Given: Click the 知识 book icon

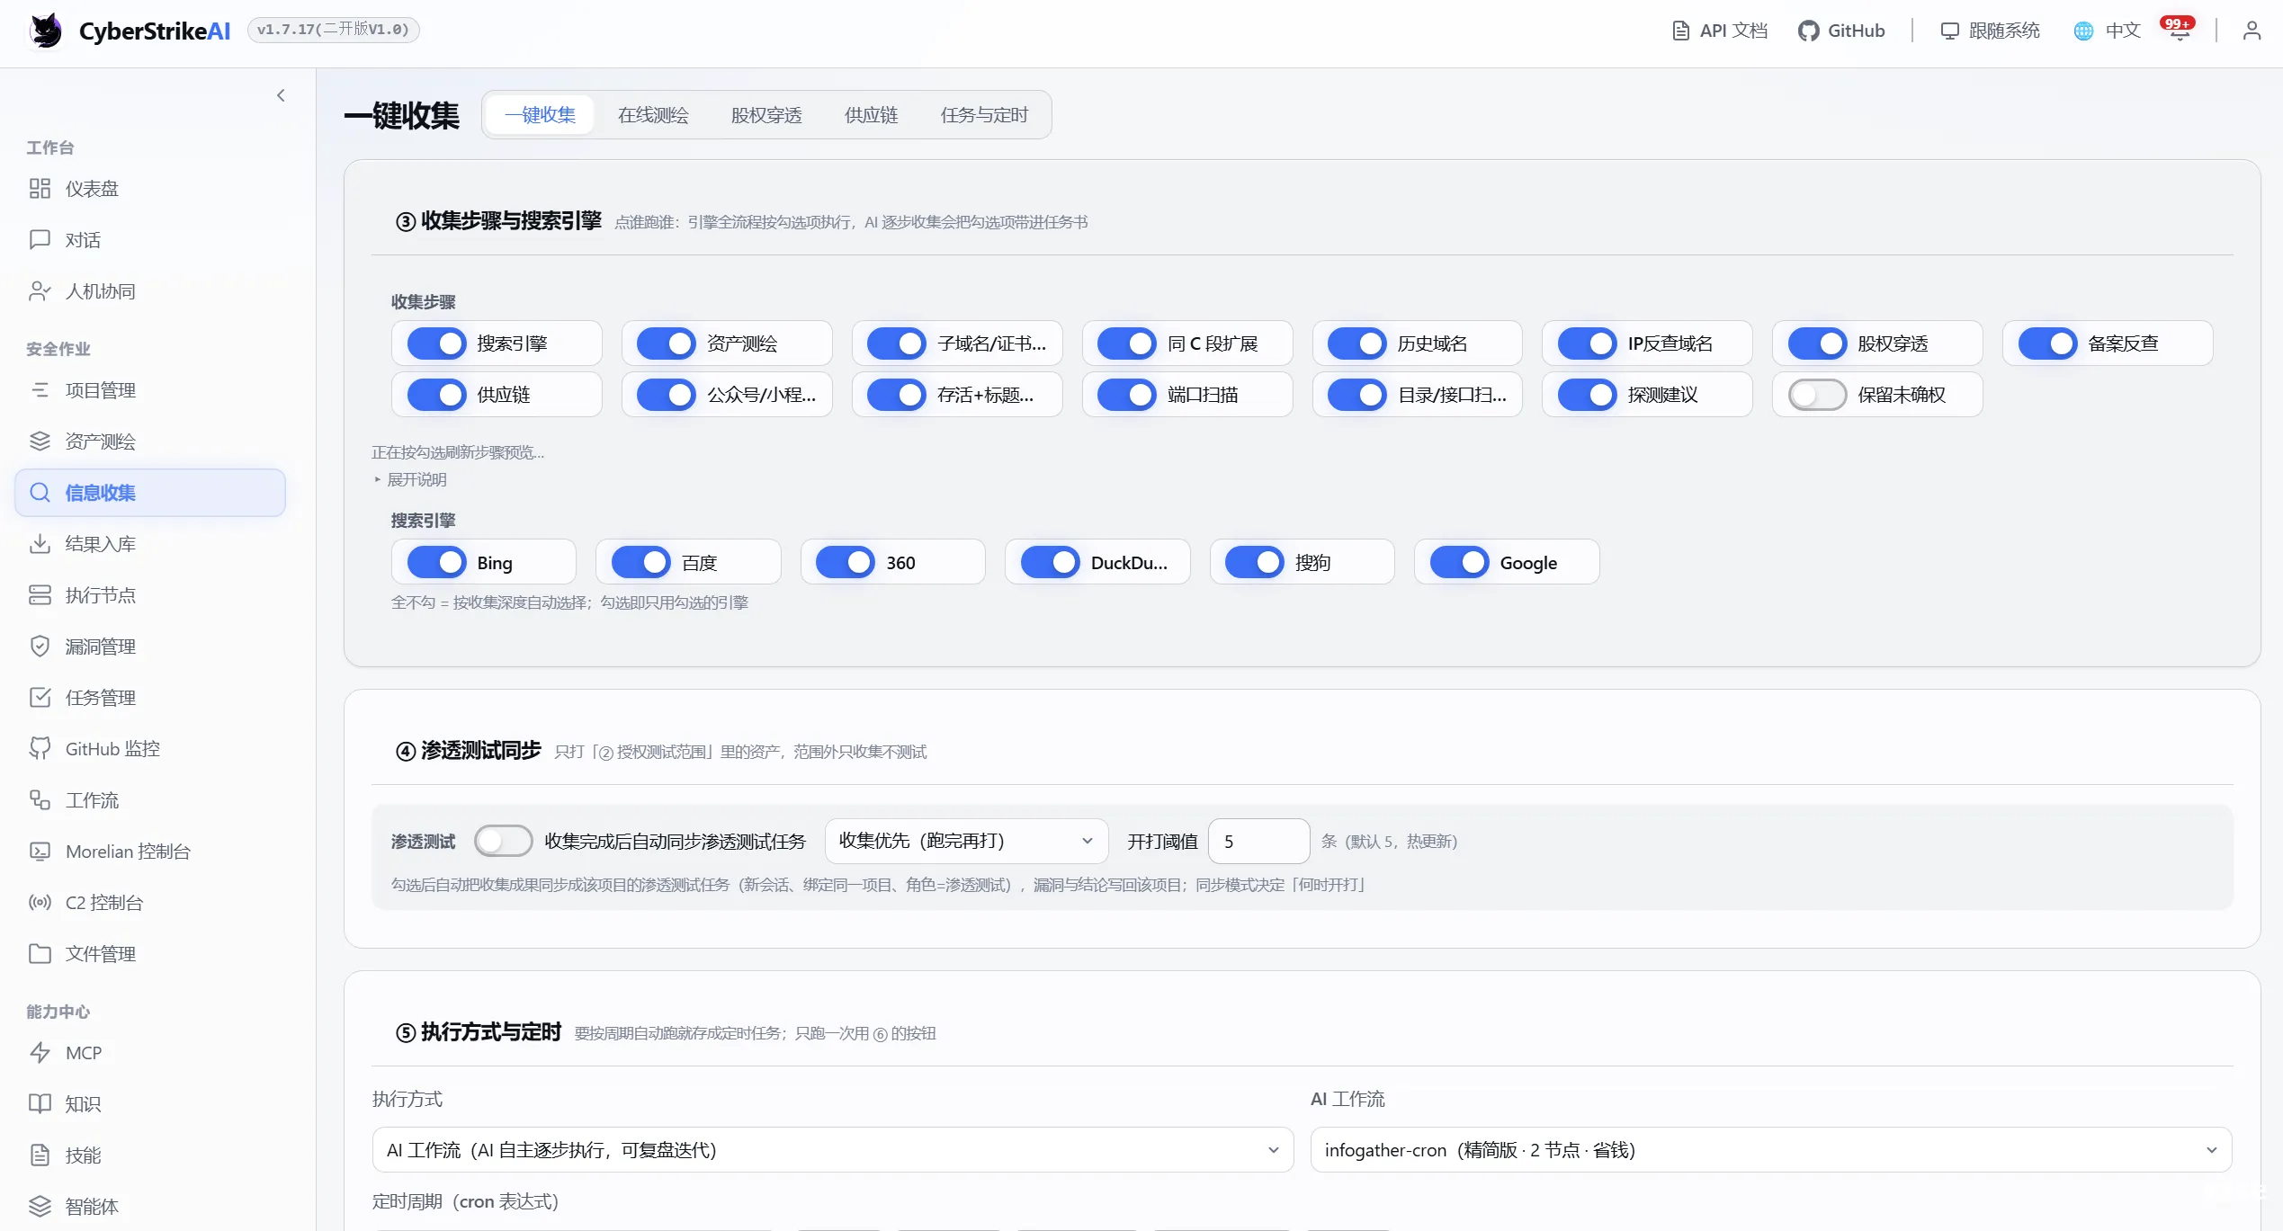Looking at the screenshot, I should 40,1103.
